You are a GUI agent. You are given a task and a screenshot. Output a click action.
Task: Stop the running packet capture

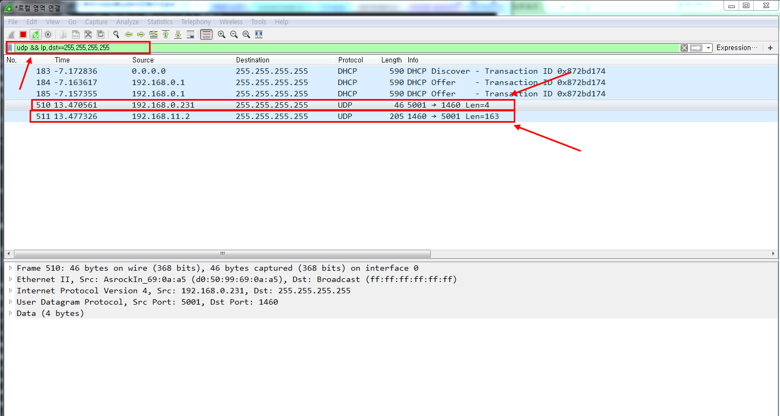[23, 34]
